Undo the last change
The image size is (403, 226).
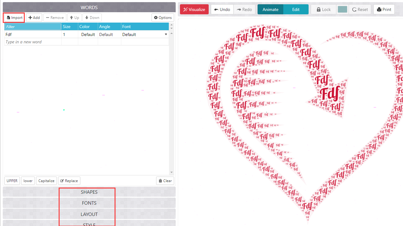click(x=222, y=9)
